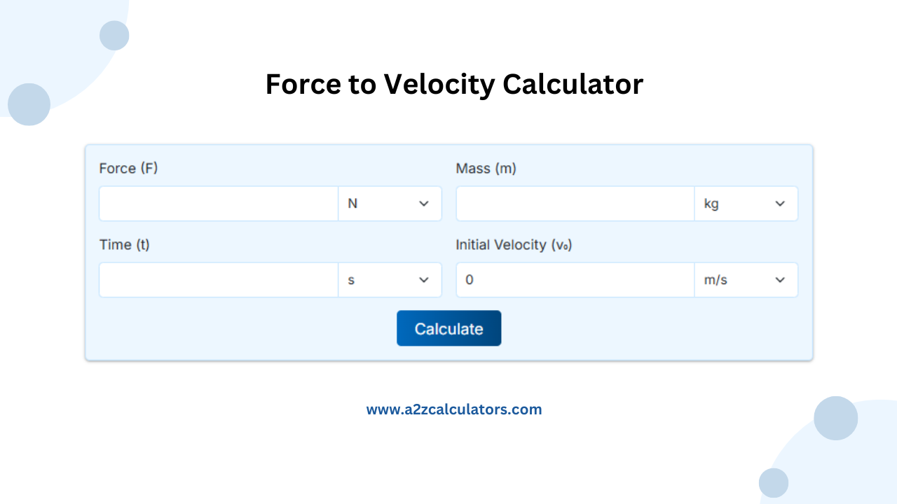
Task: Click the Force to Velocity Calculator title
Action: coord(454,84)
